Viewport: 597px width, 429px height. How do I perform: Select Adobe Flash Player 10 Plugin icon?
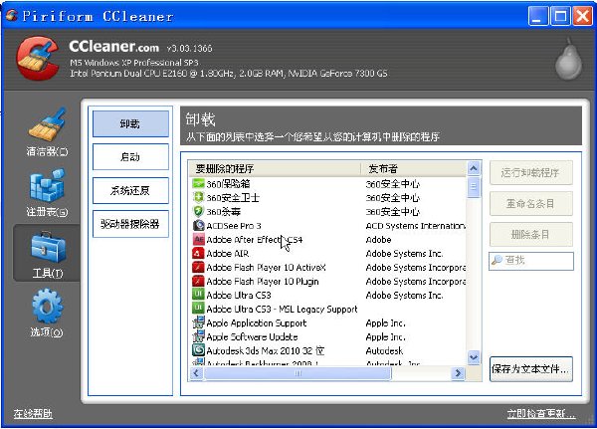[198, 281]
